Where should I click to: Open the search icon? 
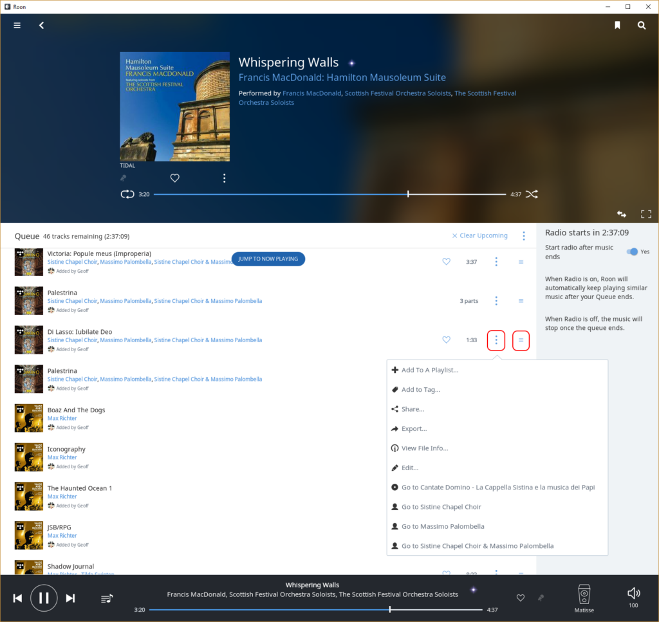click(642, 25)
